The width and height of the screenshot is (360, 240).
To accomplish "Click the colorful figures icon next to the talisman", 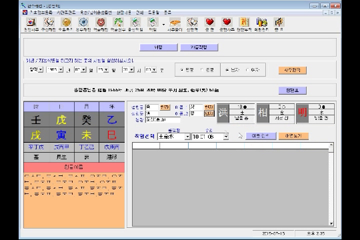I will [x=261, y=22].
